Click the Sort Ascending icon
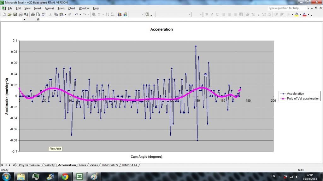This screenshot has width=323, height=181. click(107, 14)
